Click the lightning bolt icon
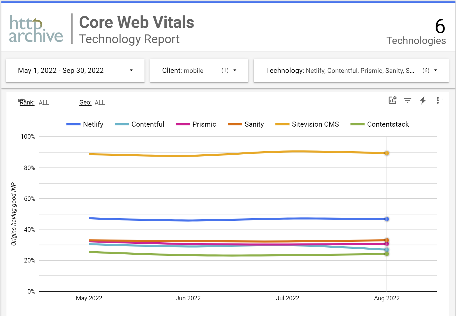 point(423,100)
